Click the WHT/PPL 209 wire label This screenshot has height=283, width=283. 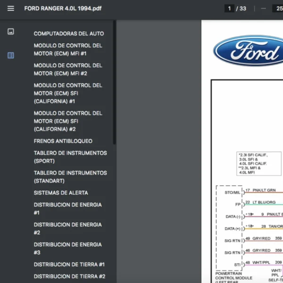pos(267,262)
